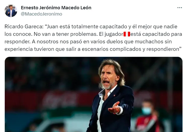The width and height of the screenshot is (187, 132).
Task: Click the blurred Coca-Cola banner in photo
Action: [x=60, y=99]
